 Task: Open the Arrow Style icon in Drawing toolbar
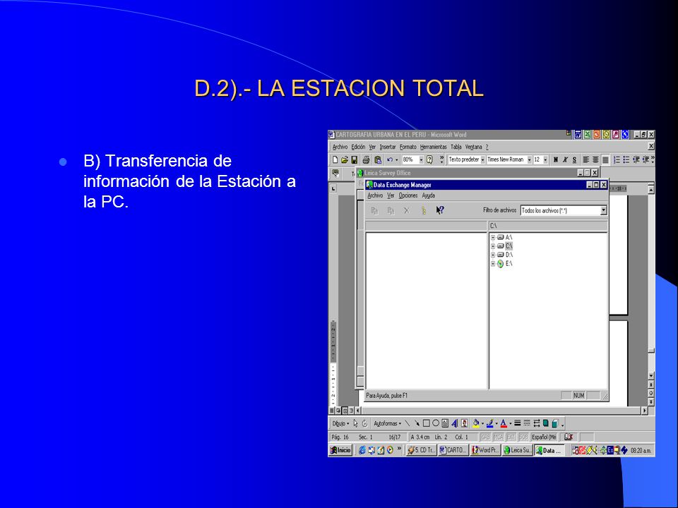[537, 423]
